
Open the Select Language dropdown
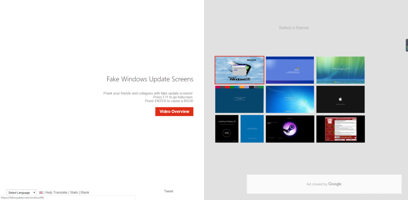point(21,192)
